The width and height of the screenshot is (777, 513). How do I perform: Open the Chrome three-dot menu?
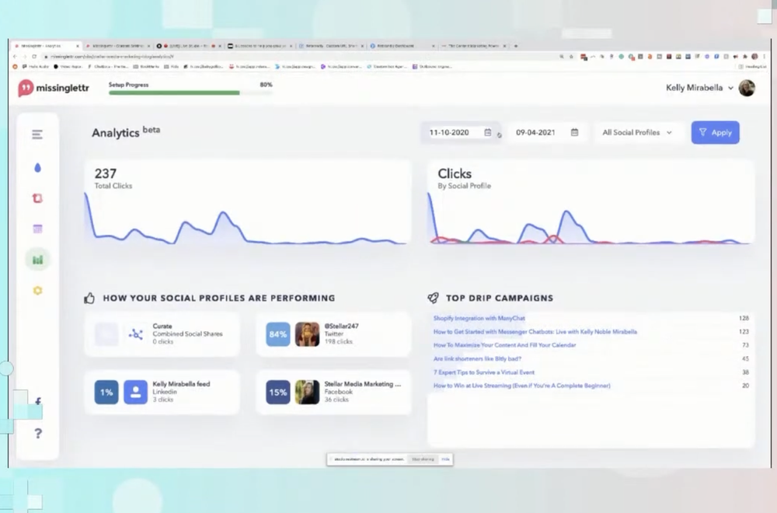764,57
